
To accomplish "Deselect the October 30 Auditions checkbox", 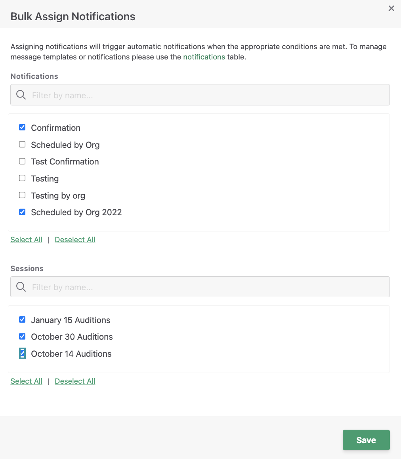I will (x=22, y=337).
